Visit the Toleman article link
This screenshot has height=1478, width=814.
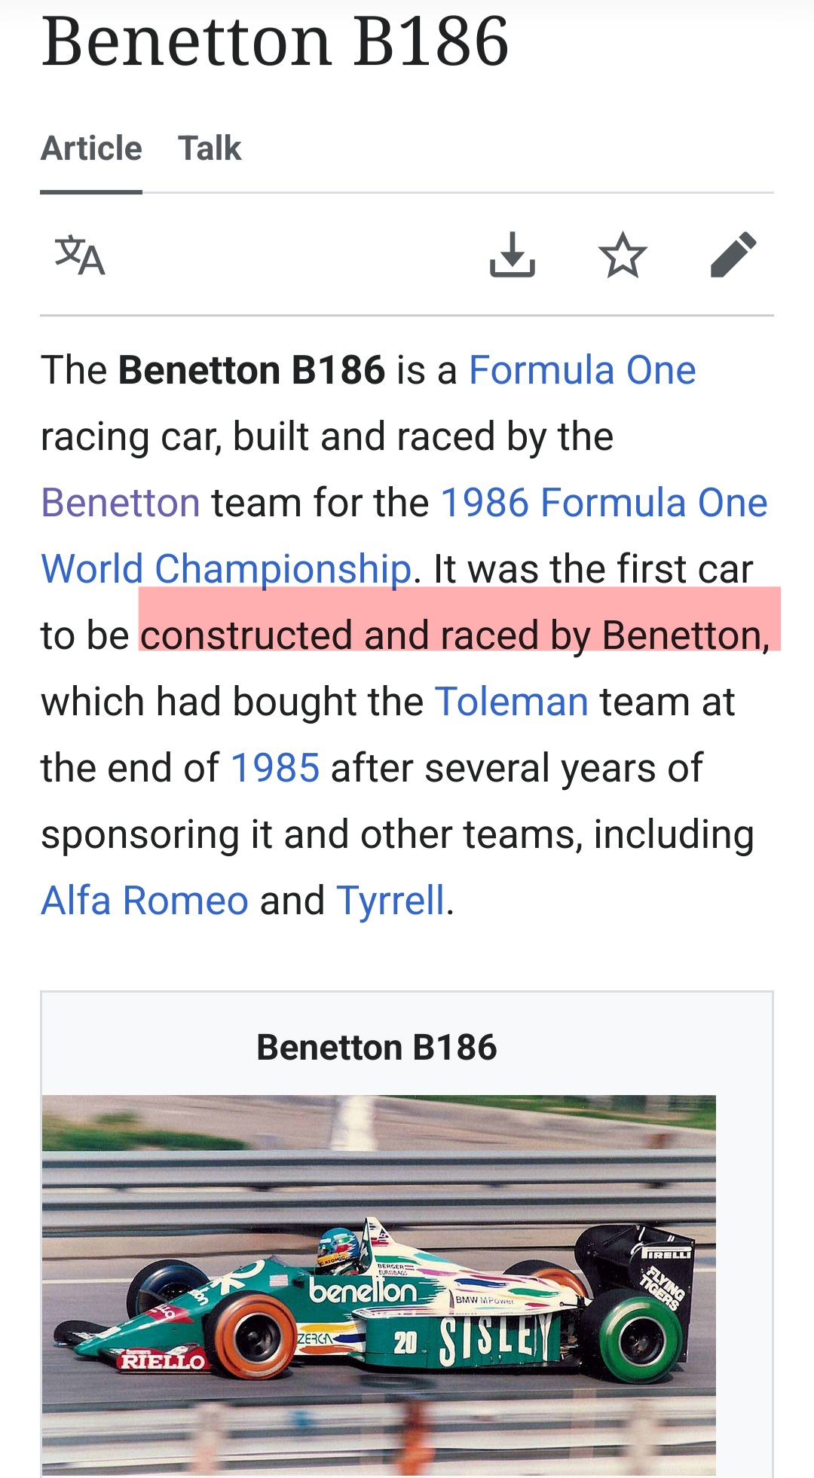512,702
